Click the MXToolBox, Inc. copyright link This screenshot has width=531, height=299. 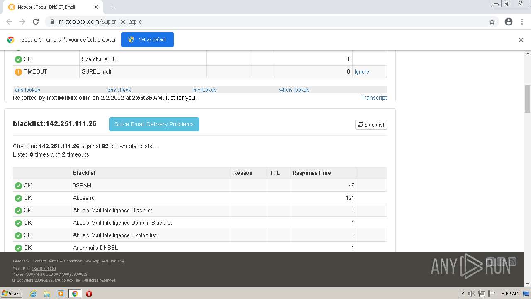pos(68,280)
